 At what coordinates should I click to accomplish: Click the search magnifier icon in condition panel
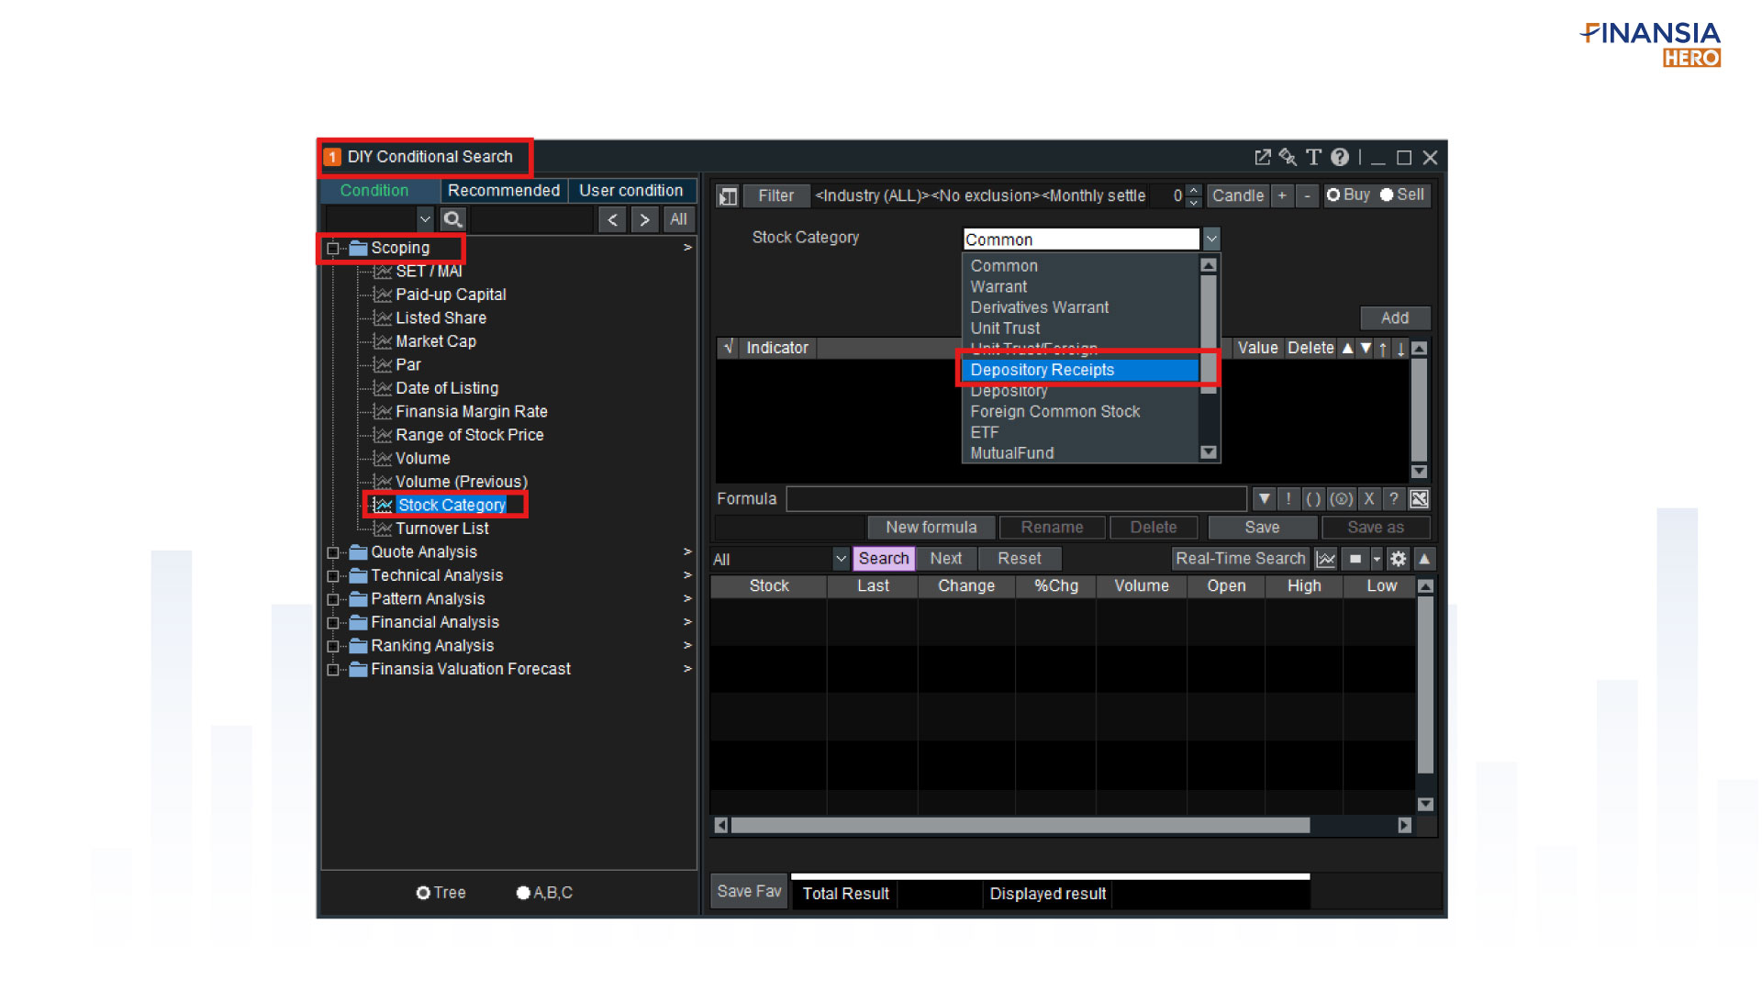pyautogui.click(x=452, y=219)
